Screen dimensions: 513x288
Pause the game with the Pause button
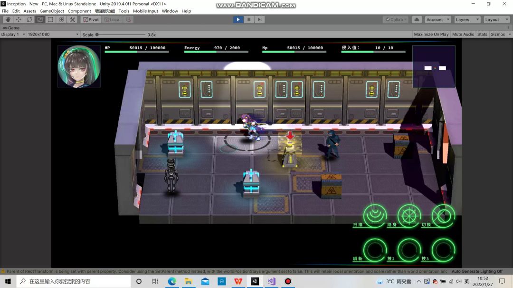(x=249, y=19)
